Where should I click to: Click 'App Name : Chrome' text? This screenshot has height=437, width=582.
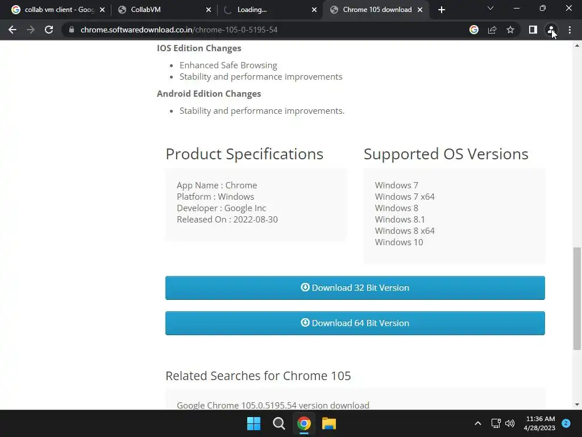pyautogui.click(x=217, y=185)
